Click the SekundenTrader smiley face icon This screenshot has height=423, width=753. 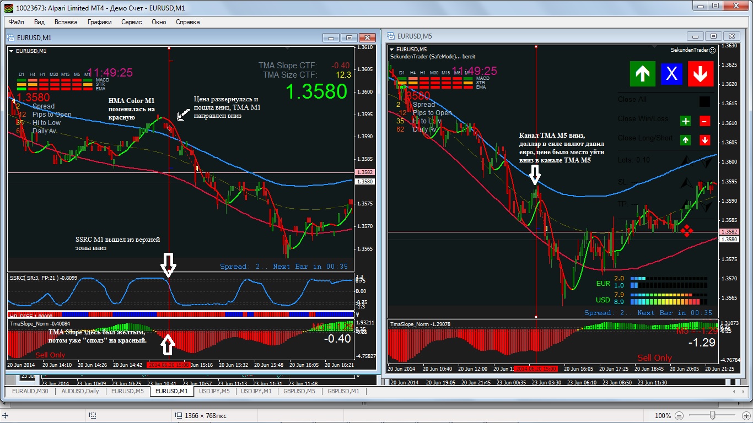point(712,50)
